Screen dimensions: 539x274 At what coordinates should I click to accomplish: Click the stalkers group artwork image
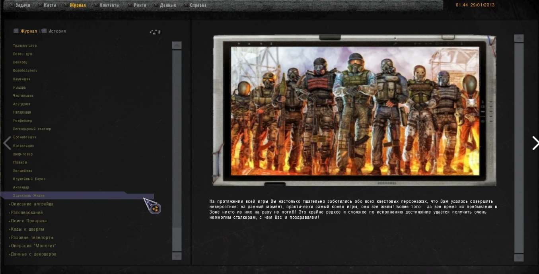(x=354, y=111)
